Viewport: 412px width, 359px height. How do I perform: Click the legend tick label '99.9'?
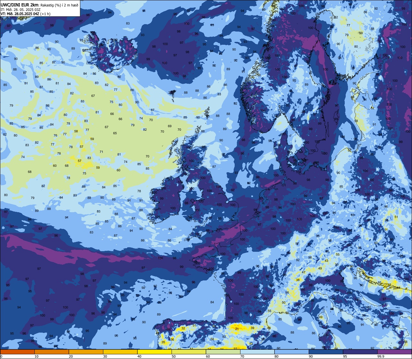[381, 356]
